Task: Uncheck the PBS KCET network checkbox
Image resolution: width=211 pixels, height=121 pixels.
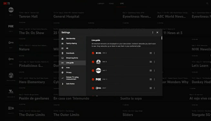Action: click(x=93, y=88)
